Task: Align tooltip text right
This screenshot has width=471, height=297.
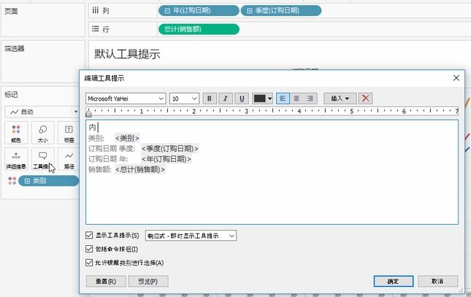Action: point(310,98)
